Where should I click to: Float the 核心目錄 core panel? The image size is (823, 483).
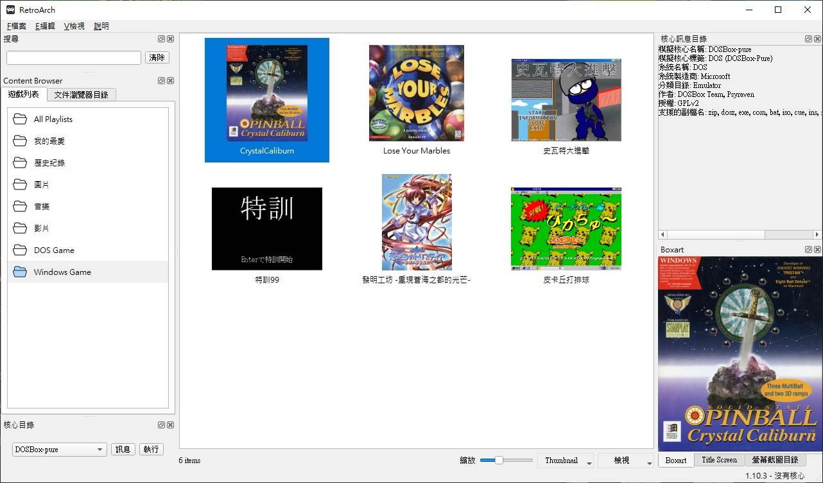point(162,425)
